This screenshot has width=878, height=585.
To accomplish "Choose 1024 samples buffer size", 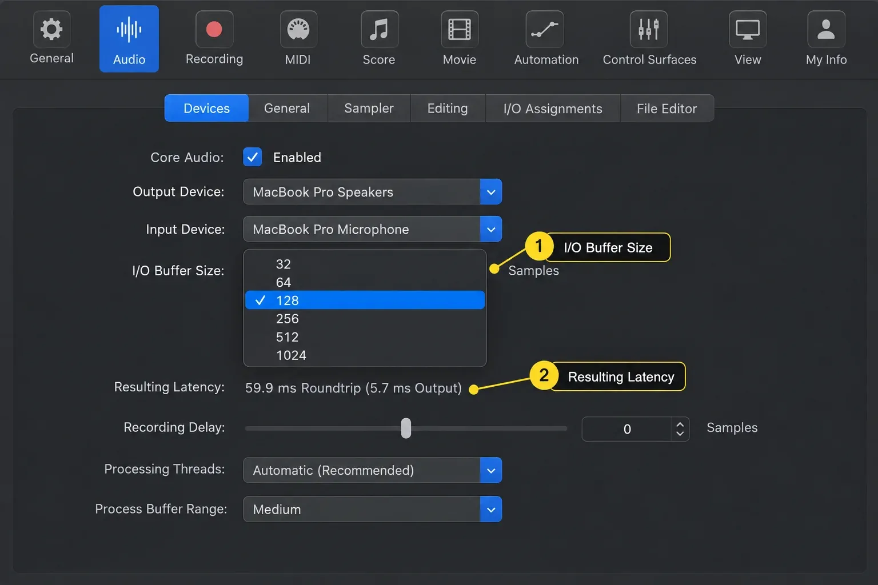I will point(365,355).
